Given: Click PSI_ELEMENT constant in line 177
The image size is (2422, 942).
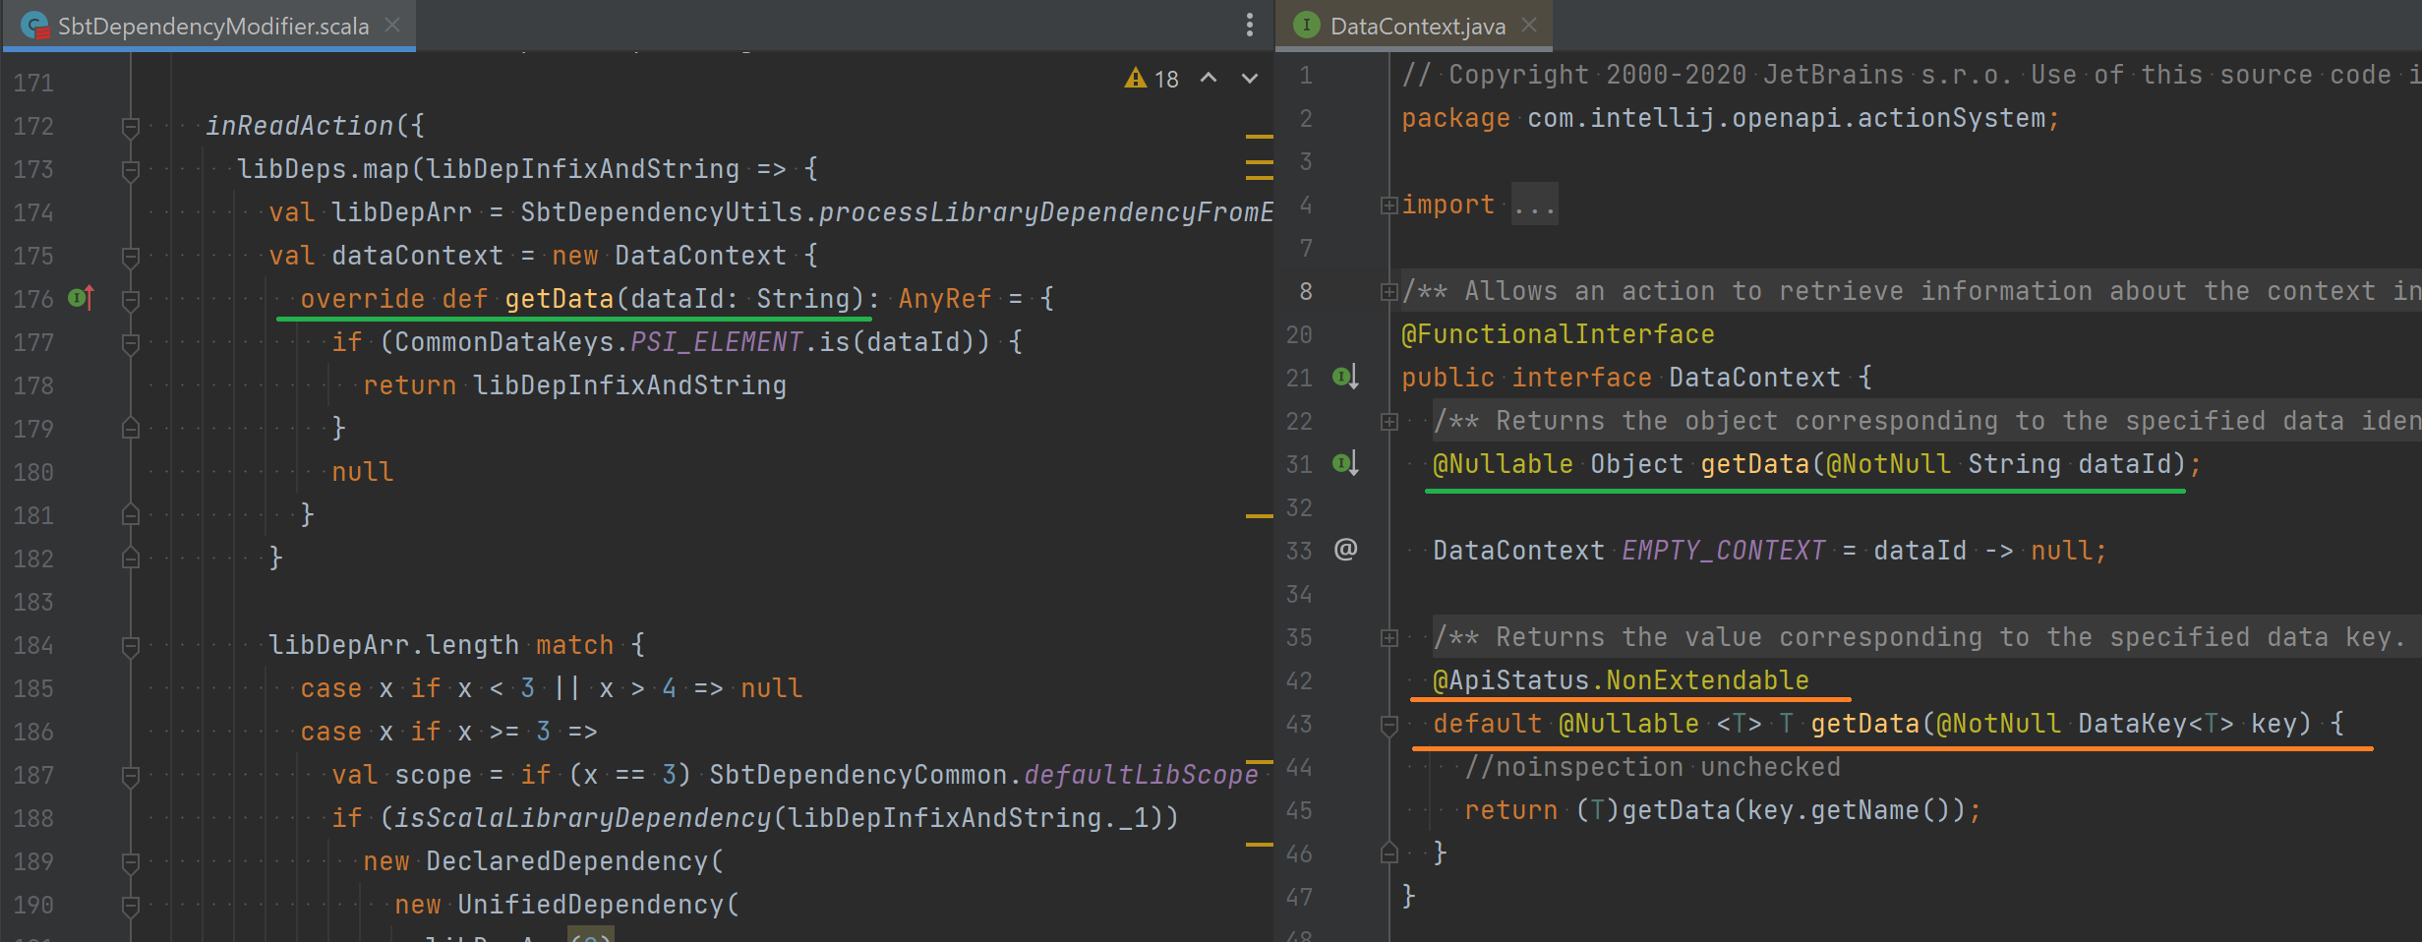Looking at the screenshot, I should (716, 342).
